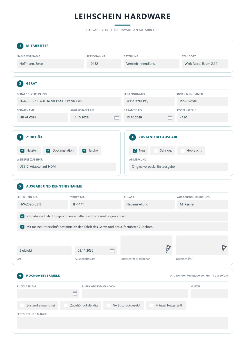Check Gerät zurückgesetzt
The image size is (245, 346).
(108, 306)
